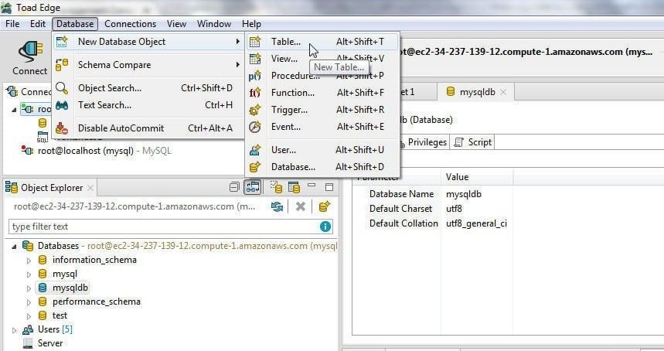The height and width of the screenshot is (351, 664).
Task: Minimize the Object Explorer panel
Action: (x=312, y=186)
